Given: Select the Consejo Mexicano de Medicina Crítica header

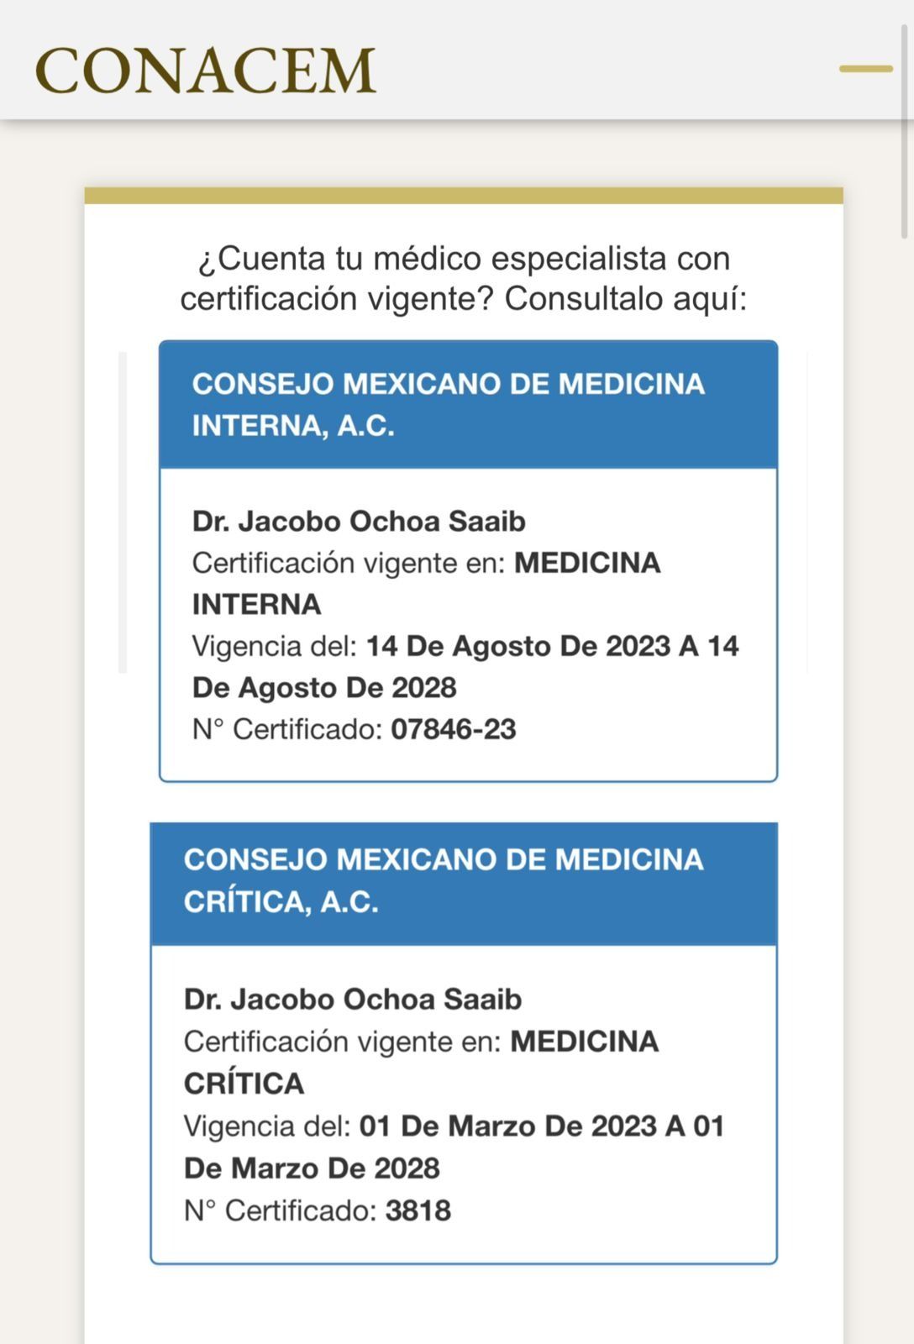Looking at the screenshot, I should point(464,881).
